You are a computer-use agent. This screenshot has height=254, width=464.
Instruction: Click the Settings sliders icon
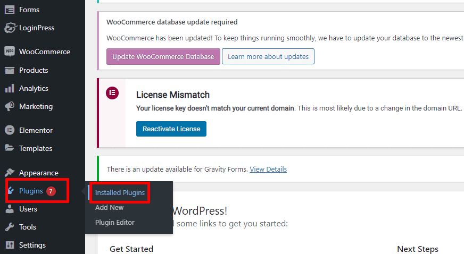click(9, 245)
